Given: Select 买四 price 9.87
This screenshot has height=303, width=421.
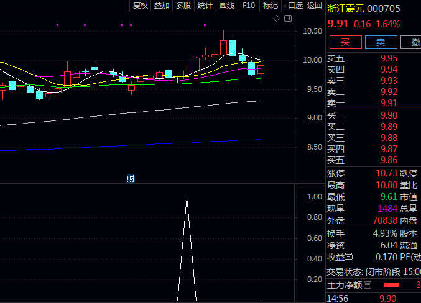Looking at the screenshot, I should point(389,149).
